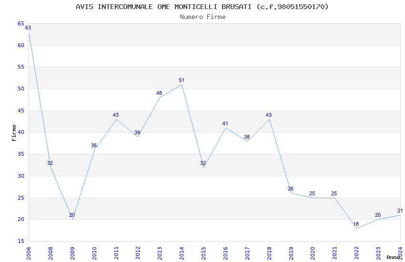Click the 2021 x-axis year label
The height and width of the screenshot is (262, 405).
pyautogui.click(x=335, y=253)
